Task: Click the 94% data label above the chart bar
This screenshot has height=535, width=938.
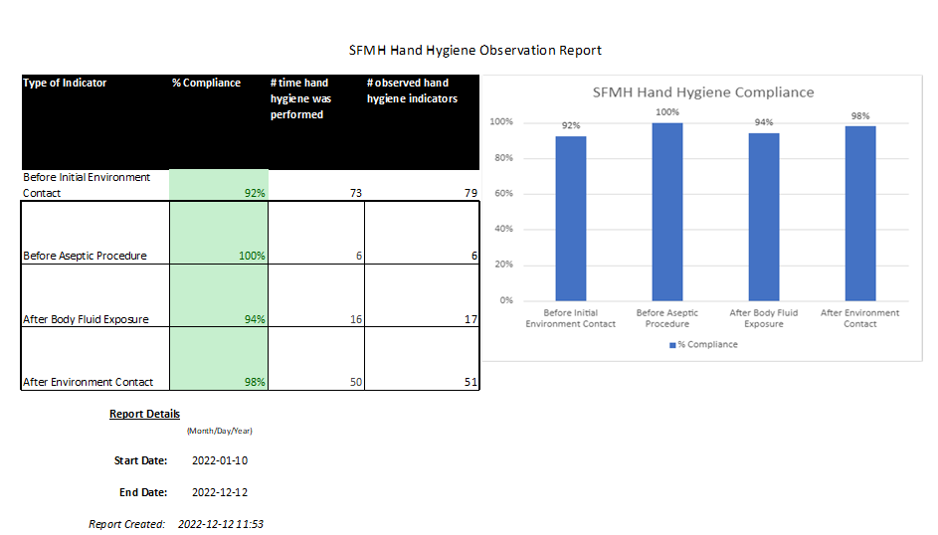Action: pyautogui.click(x=764, y=122)
